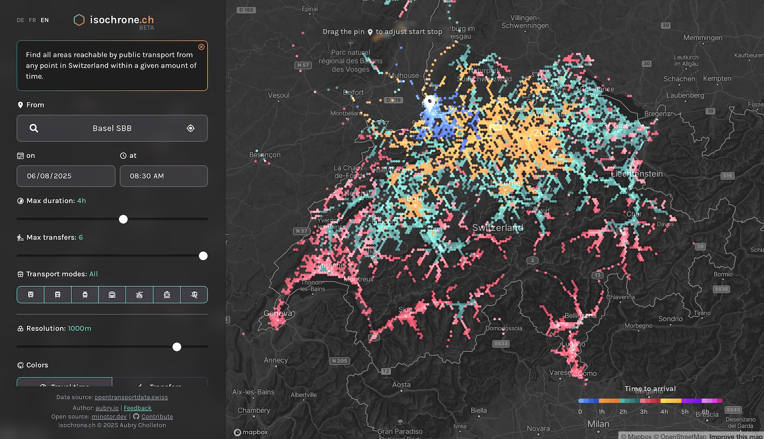
Task: Open the opentransportdata.swiss link
Action: click(x=131, y=397)
